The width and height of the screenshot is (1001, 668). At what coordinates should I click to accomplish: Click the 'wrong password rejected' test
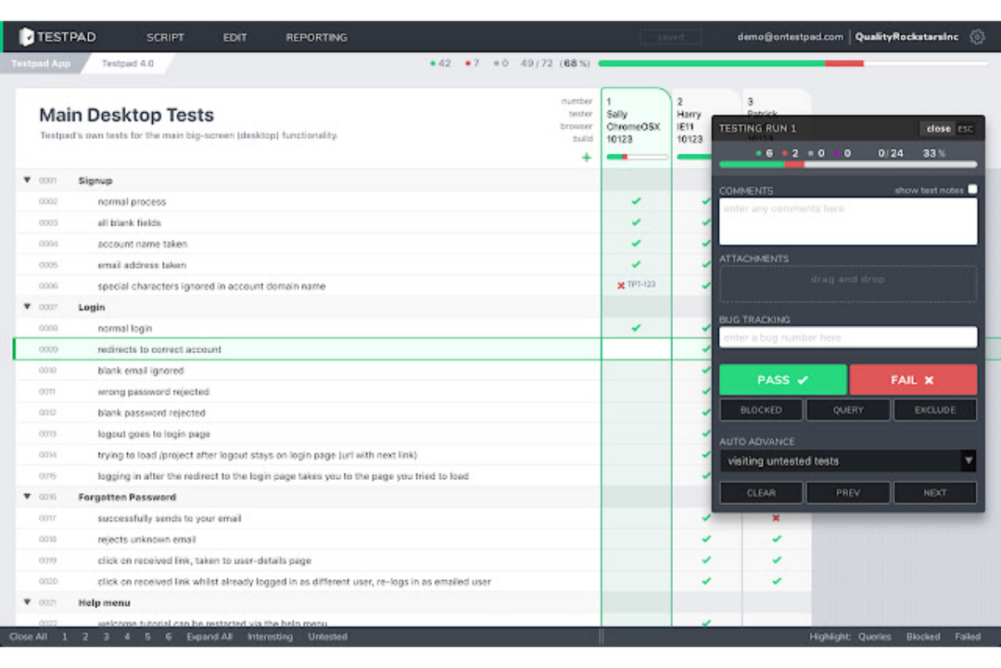pos(153,392)
